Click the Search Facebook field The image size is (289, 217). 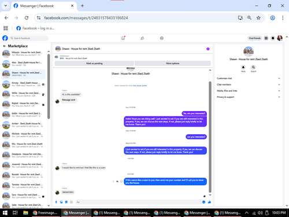point(29,38)
